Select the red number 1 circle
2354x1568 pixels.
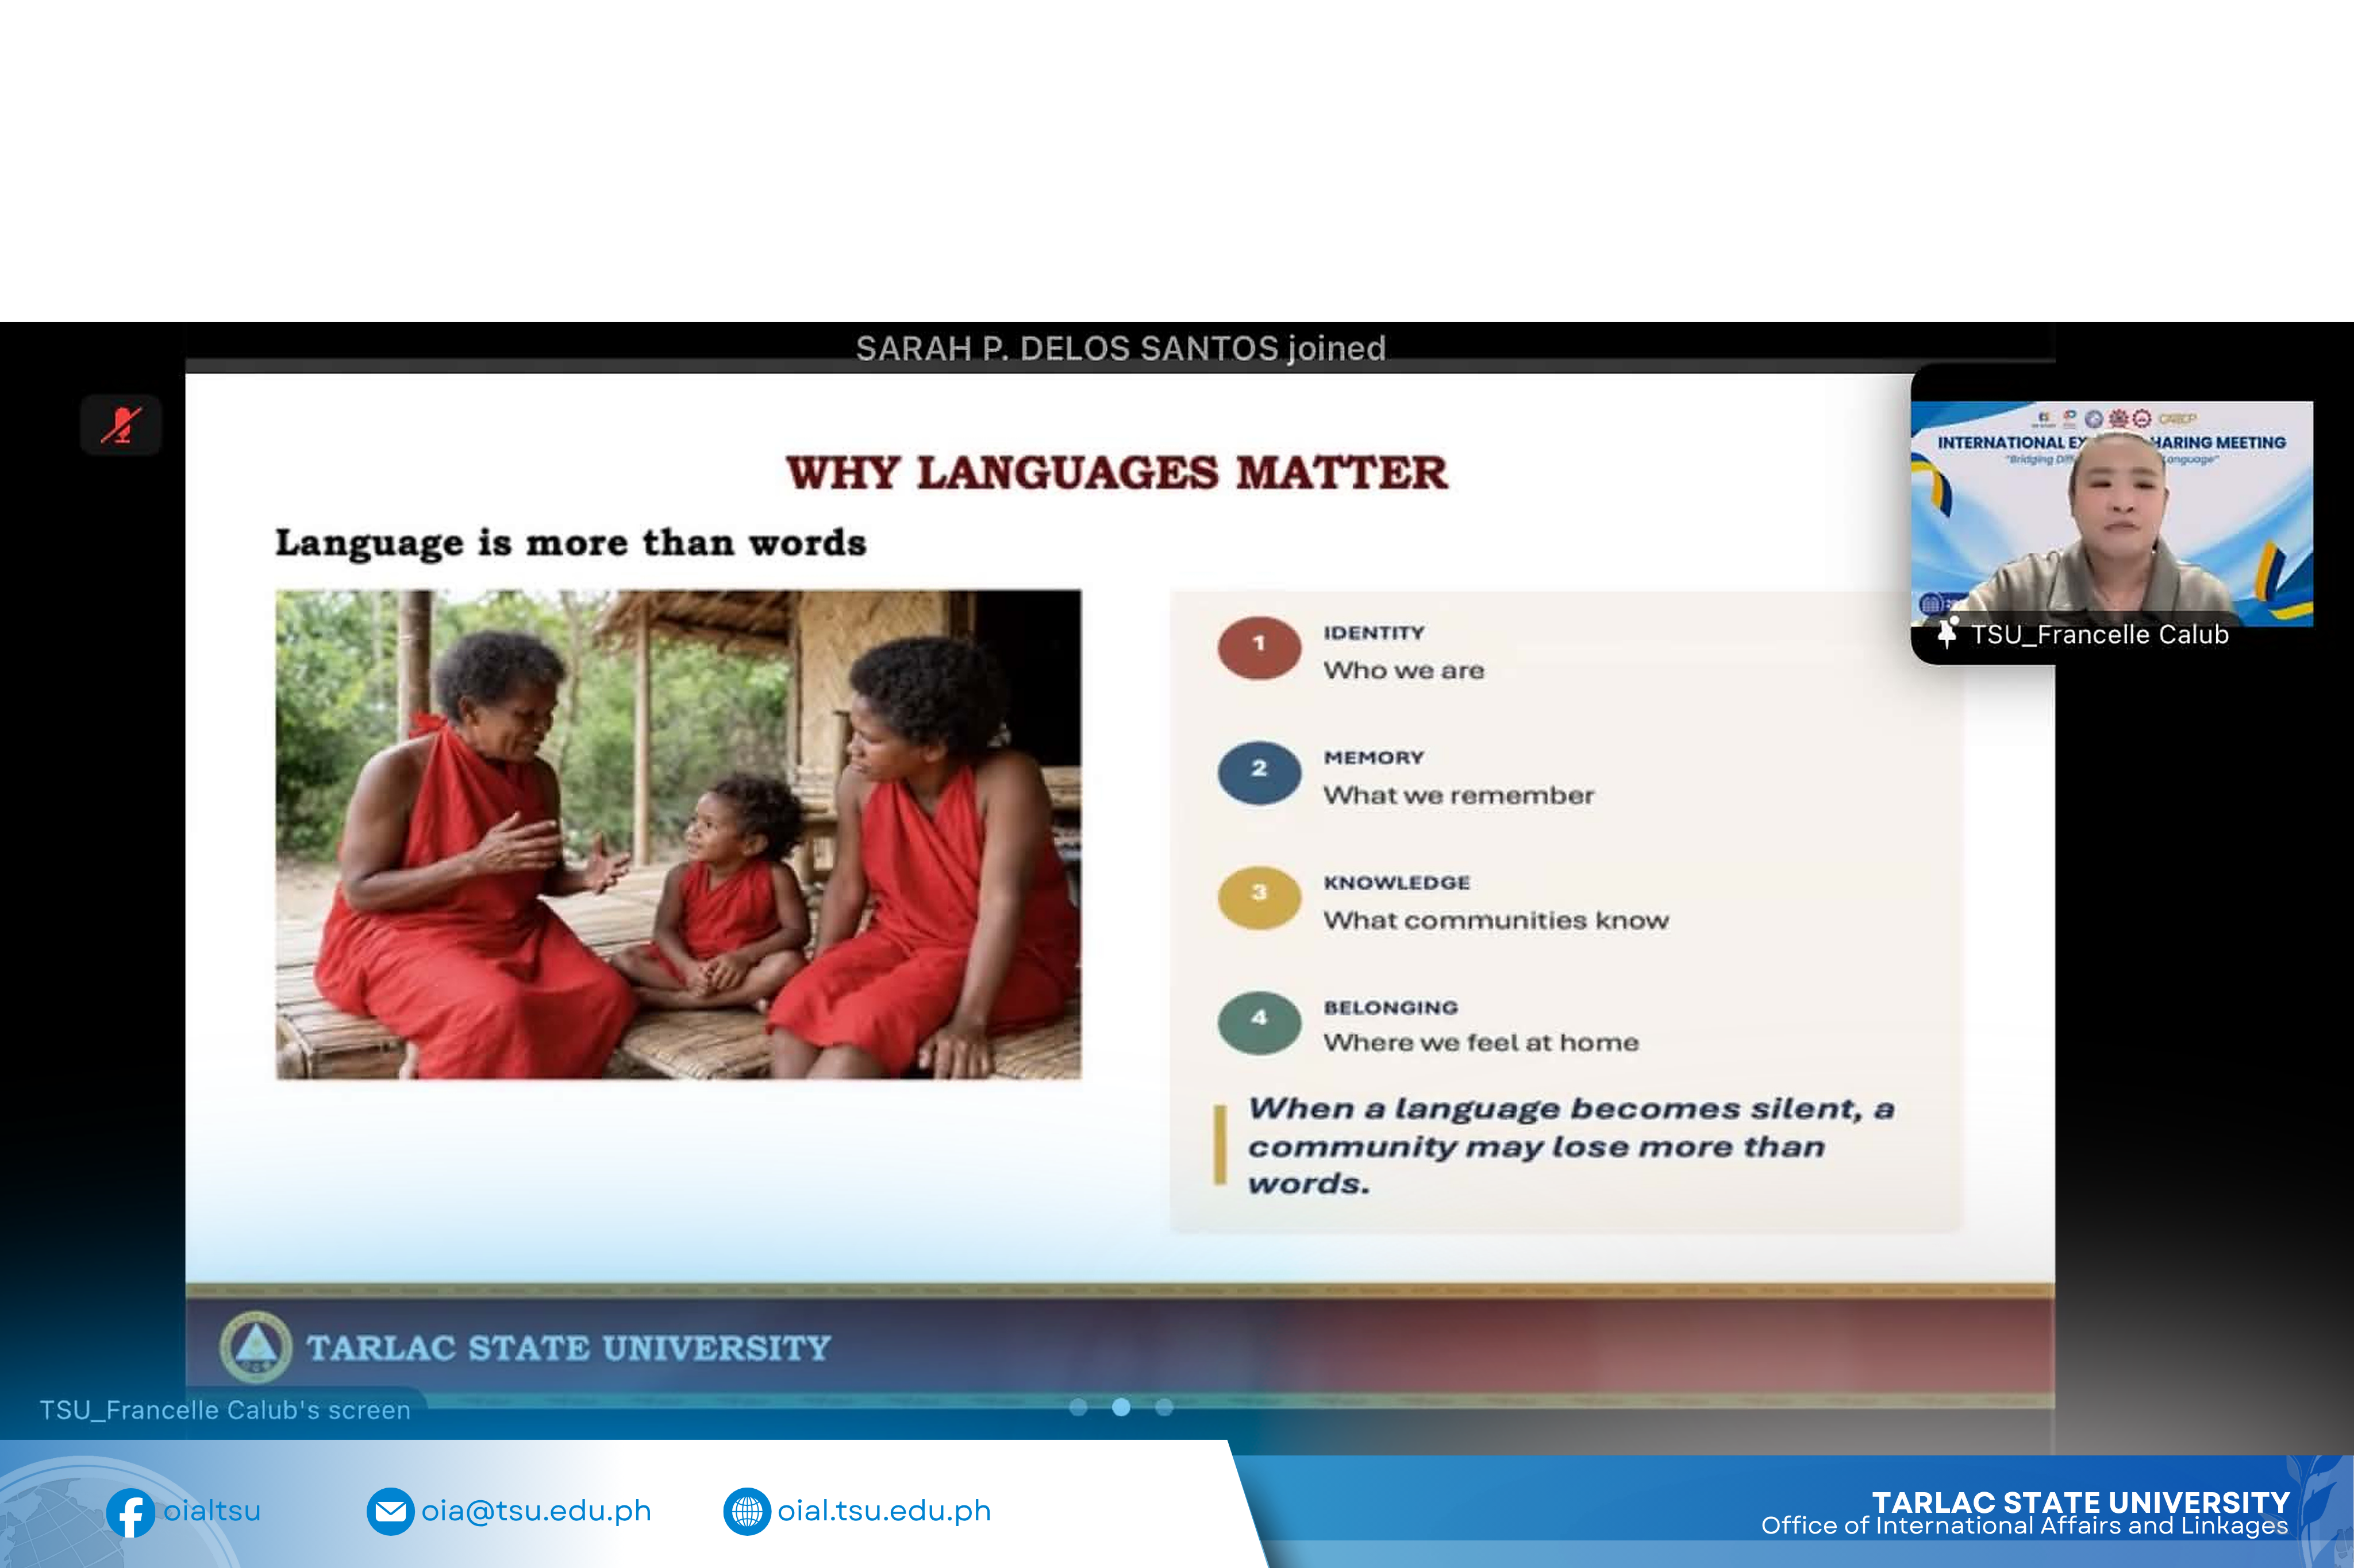(1260, 647)
